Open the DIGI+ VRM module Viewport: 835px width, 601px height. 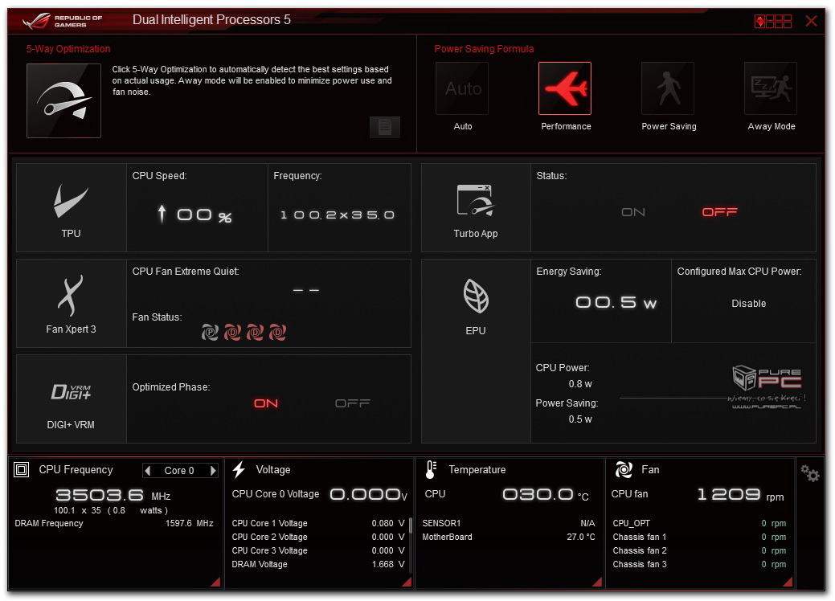[72, 399]
